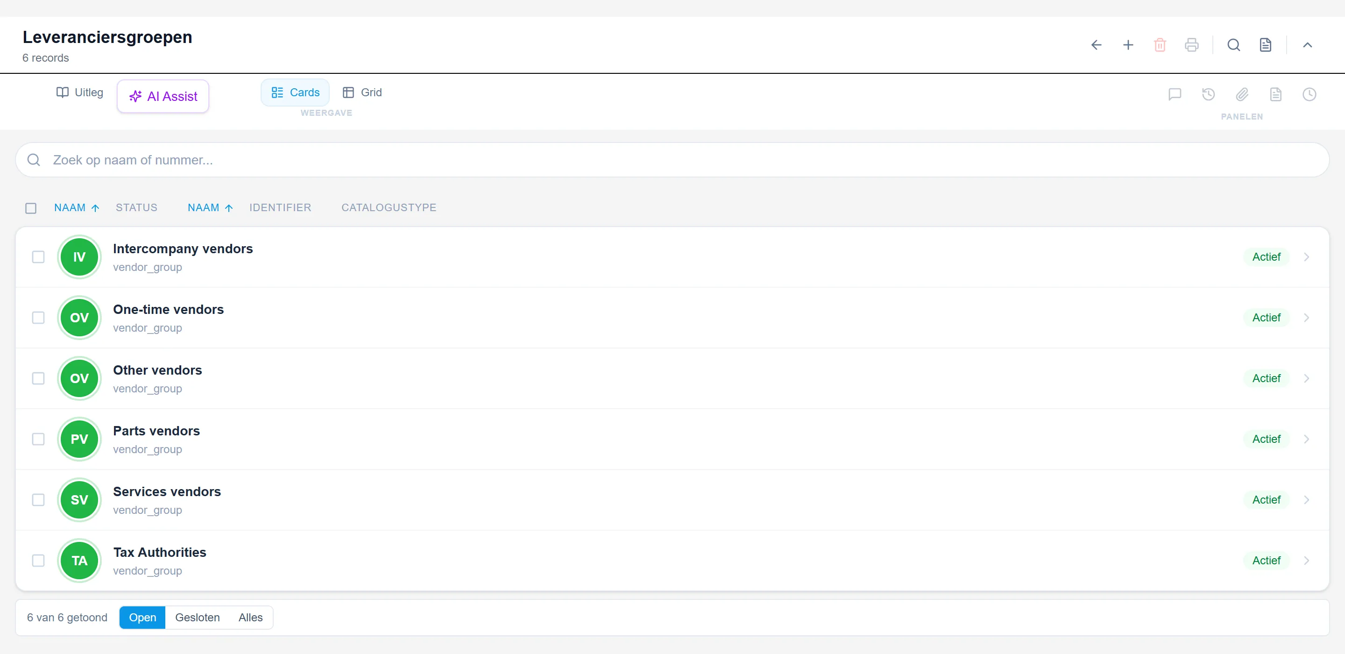This screenshot has width=1345, height=654.
Task: Check the Parts vendors checkbox
Action: (x=38, y=439)
